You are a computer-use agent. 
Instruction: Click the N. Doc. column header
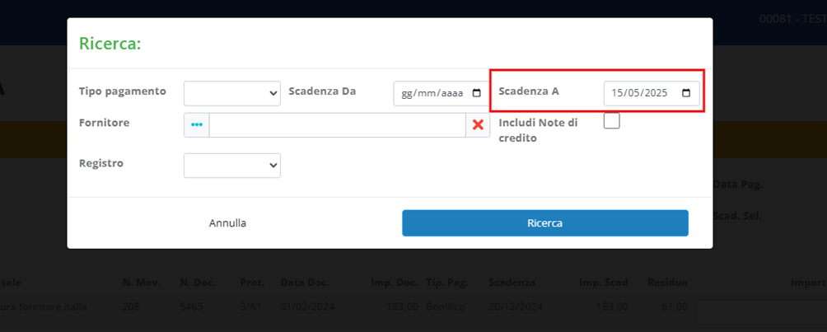[x=198, y=283]
